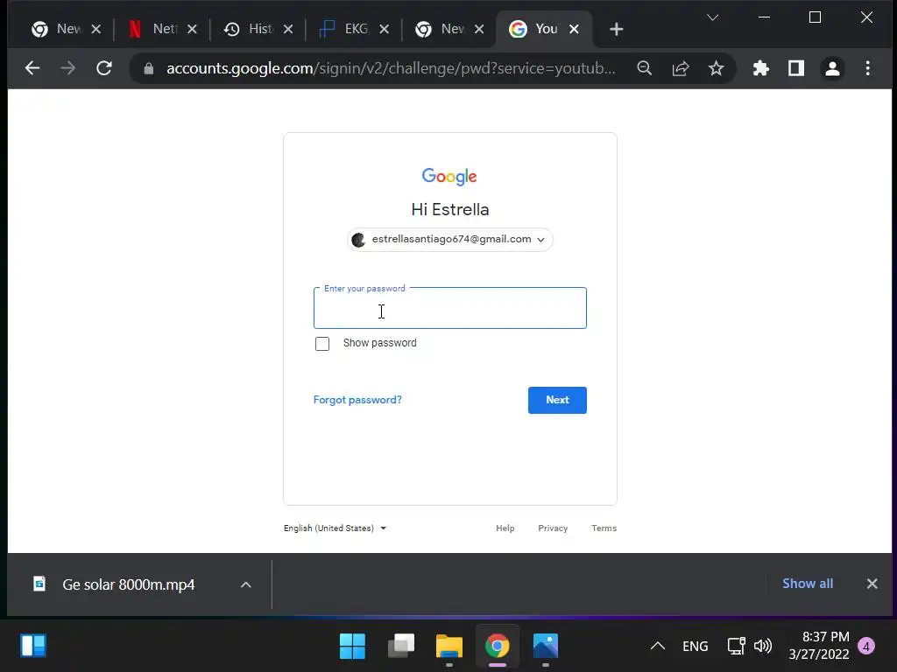Go back to the previous page
897x672 pixels.
click(32, 68)
